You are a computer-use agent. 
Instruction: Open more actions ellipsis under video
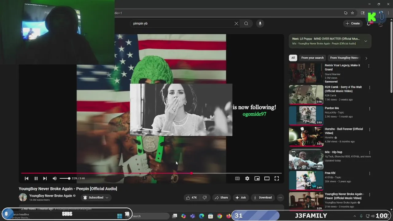pos(280,198)
